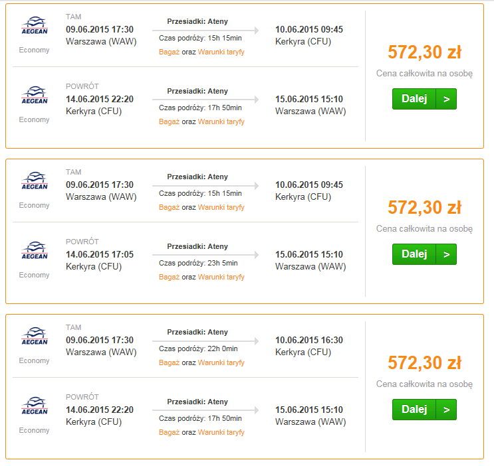Click Aegean logo of first outbound flight
This screenshot has width=494, height=466.
(x=35, y=25)
